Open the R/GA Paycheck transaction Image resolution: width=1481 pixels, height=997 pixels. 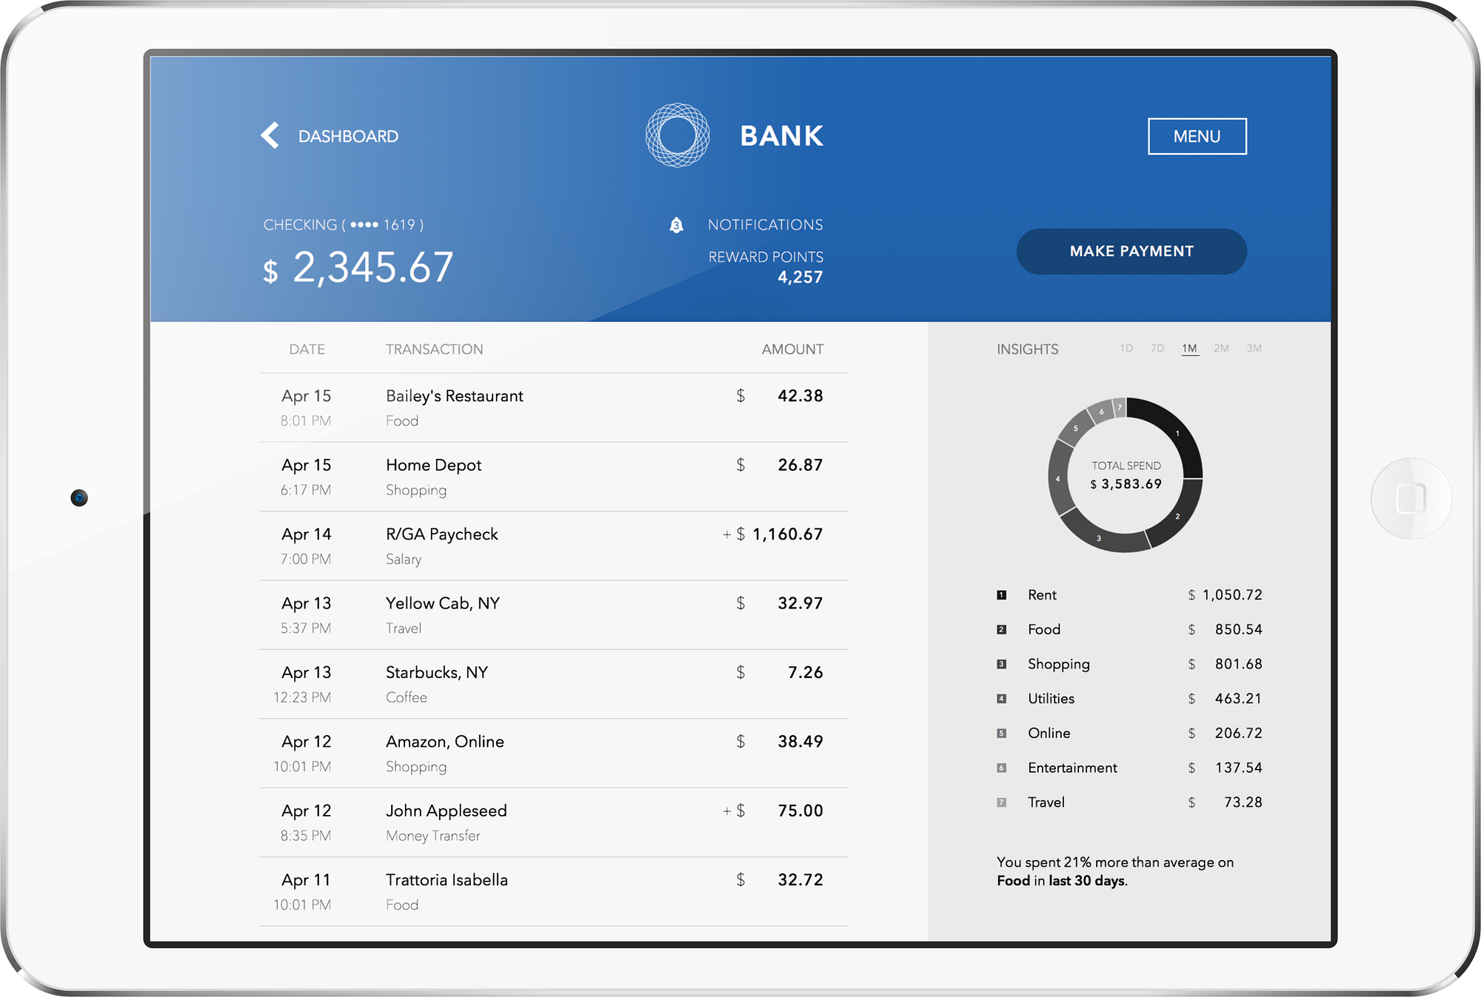point(441,534)
